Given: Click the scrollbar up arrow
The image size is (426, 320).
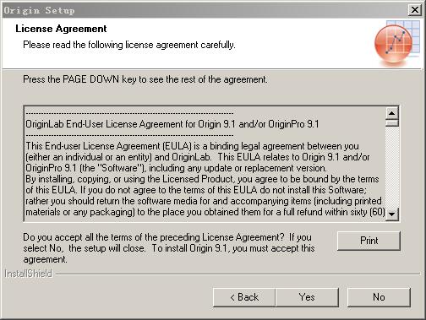Looking at the screenshot, I should [x=392, y=113].
